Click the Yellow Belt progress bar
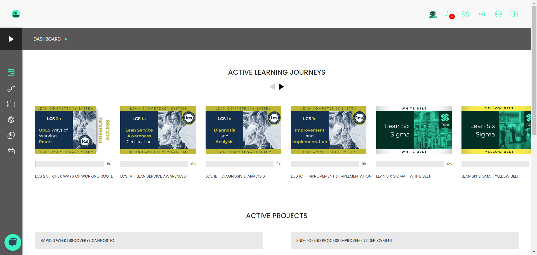This screenshot has width=537, height=255. tap(495, 164)
